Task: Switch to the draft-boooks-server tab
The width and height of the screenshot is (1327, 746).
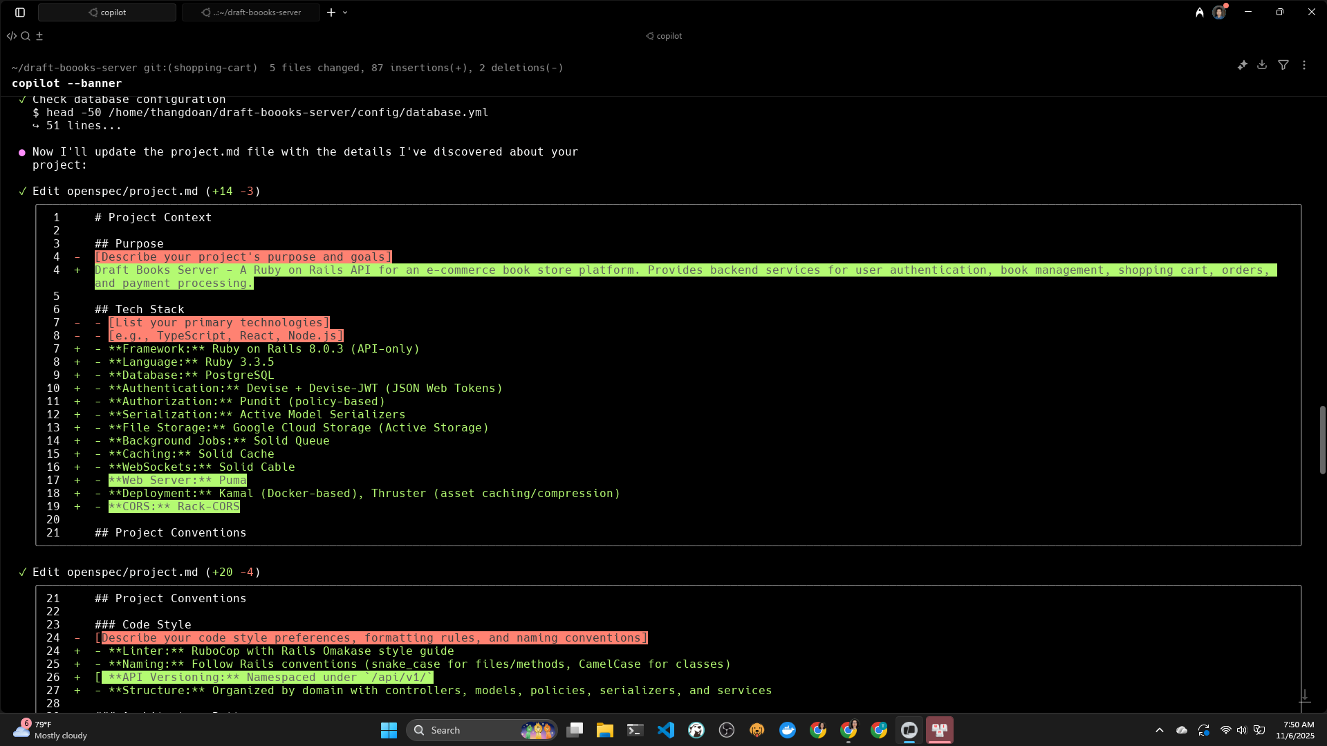Action: (x=251, y=12)
